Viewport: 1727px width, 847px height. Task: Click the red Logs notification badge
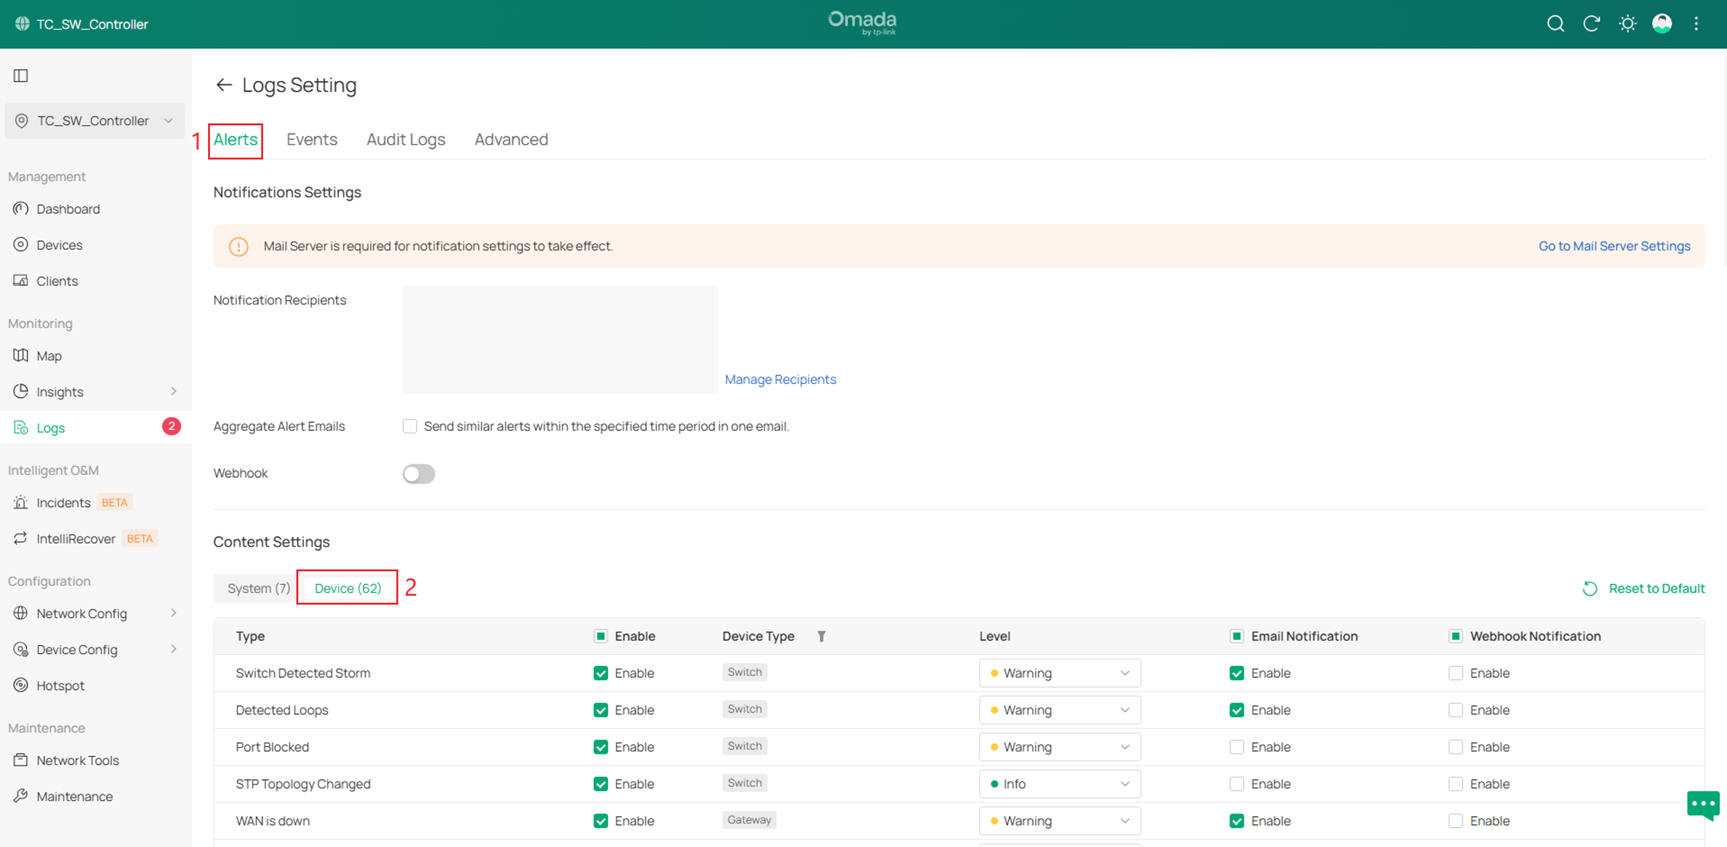coord(172,427)
